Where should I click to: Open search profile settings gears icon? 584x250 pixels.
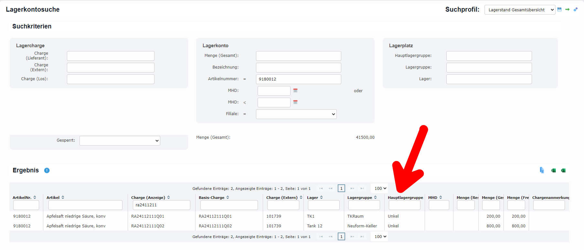click(576, 9)
